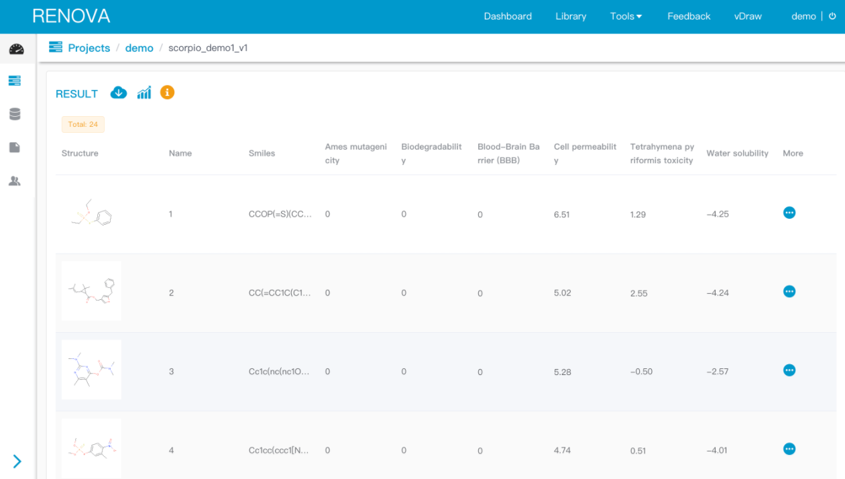Open Library in top navigation
This screenshot has height=479, width=845.
[x=571, y=16]
